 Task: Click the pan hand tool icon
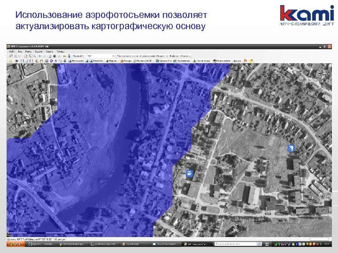25,56
